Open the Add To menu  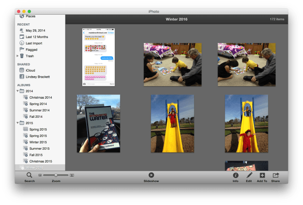point(262,175)
